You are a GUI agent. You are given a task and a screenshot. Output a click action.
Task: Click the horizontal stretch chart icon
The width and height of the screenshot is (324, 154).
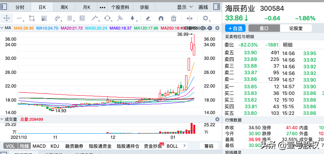[x=190, y=18]
